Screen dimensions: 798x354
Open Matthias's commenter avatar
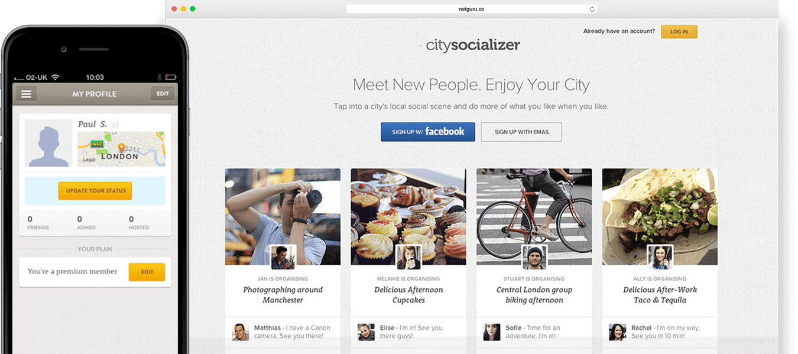tap(240, 332)
